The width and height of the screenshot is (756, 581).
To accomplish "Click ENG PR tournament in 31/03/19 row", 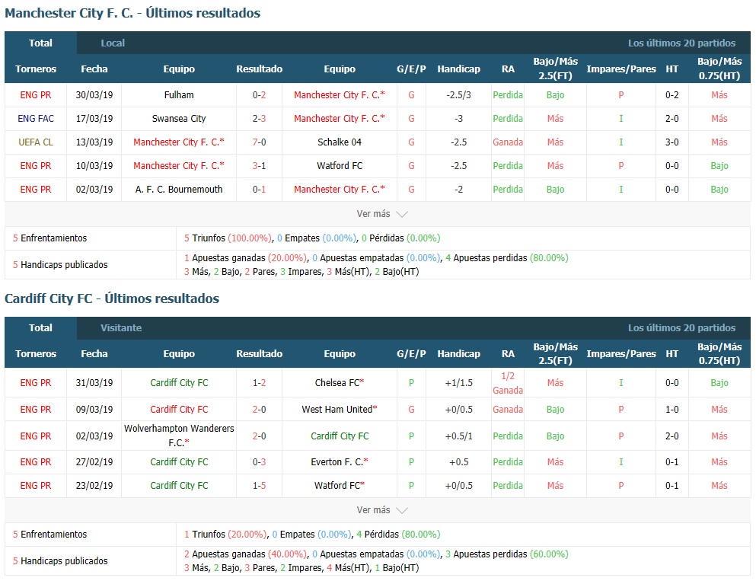I will 36,383.
